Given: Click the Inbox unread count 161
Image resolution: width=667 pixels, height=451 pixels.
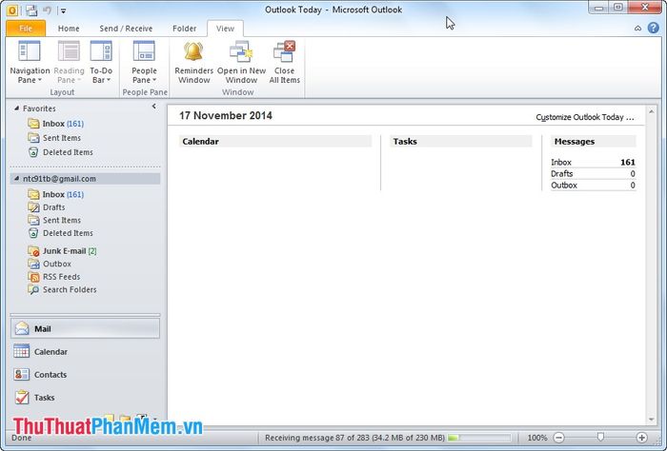Looking at the screenshot, I should tap(627, 162).
